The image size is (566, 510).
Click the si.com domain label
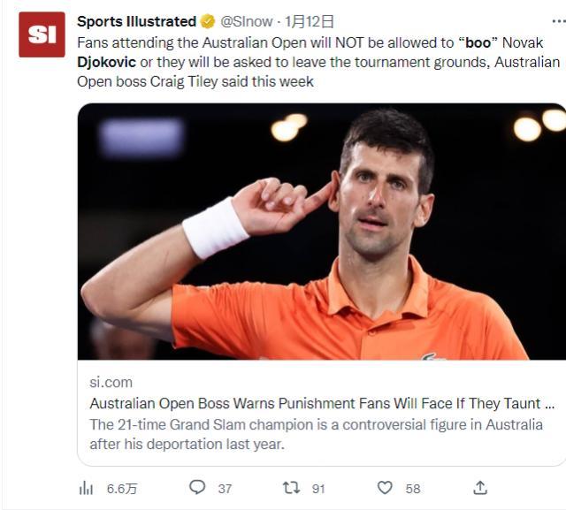coord(111,382)
